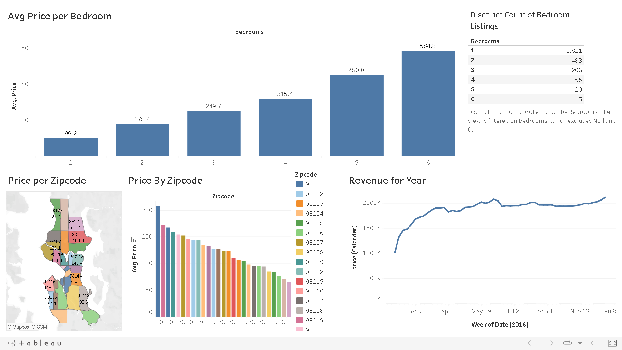622x350 pixels.
Task: Toggle highlight for zipcode 98109 legend entry
Action: pyautogui.click(x=314, y=262)
